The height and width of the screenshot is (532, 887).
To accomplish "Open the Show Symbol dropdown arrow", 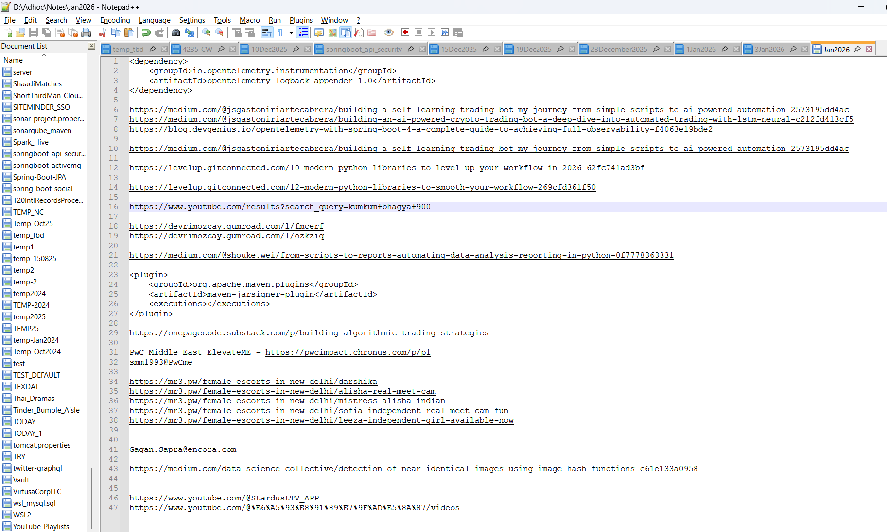I will click(291, 32).
